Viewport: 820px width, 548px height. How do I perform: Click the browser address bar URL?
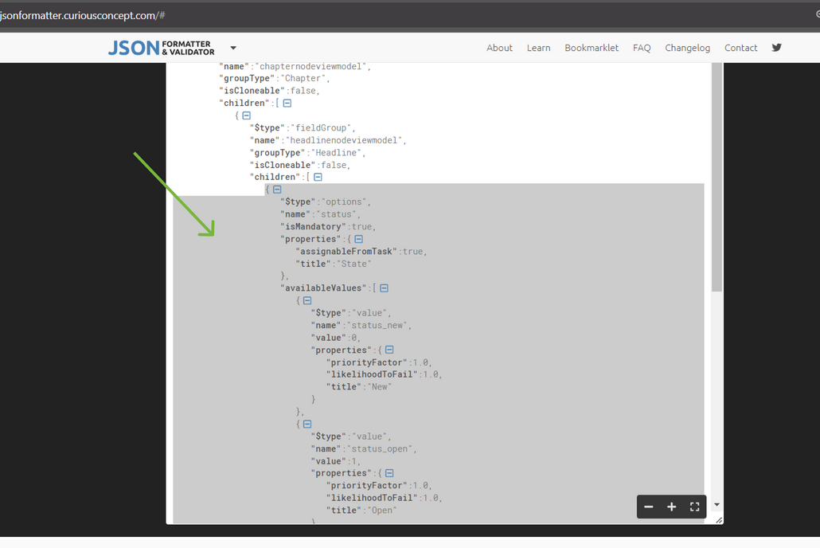(82, 15)
